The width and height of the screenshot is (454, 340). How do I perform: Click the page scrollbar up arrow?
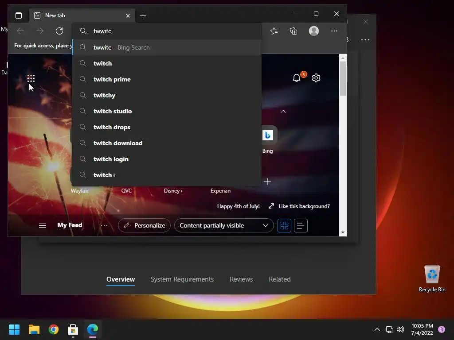[343, 58]
